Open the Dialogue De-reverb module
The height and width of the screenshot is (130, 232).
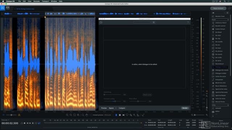click(x=220, y=70)
